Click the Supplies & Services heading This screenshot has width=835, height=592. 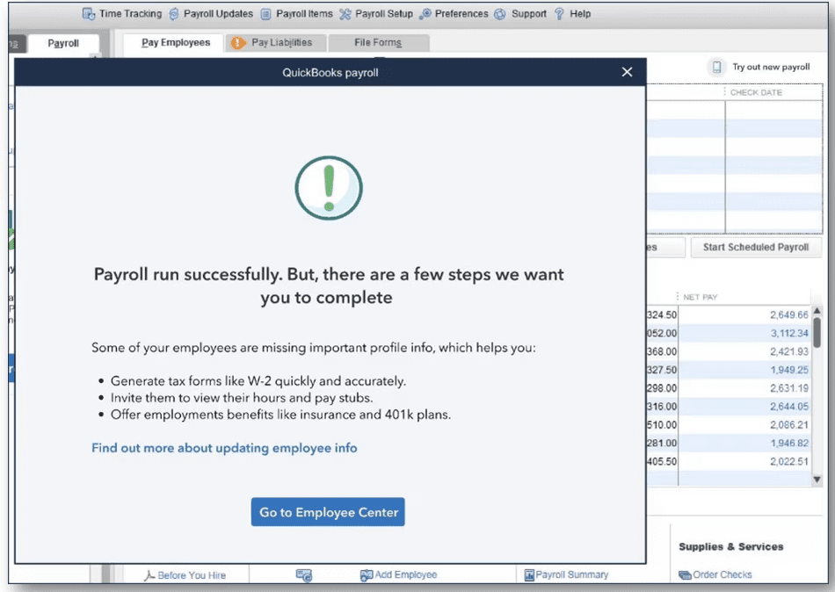pos(730,546)
